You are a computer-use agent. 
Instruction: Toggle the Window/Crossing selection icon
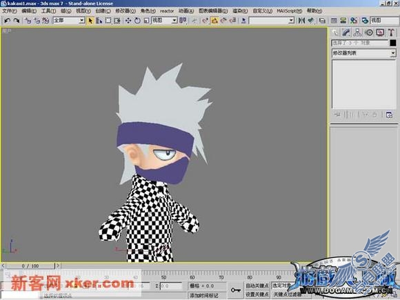coord(117,21)
